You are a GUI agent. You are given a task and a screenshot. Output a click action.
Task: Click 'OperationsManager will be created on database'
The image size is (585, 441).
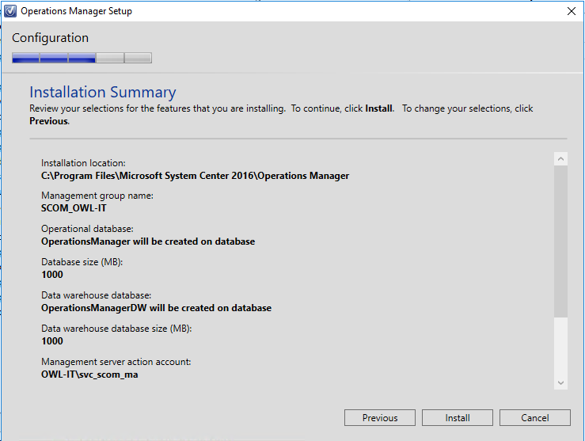[148, 241]
